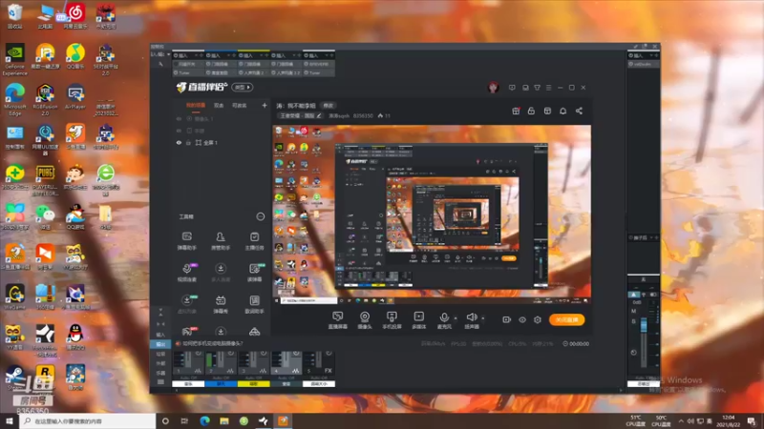Open the 主播任务 tool

pos(254,240)
